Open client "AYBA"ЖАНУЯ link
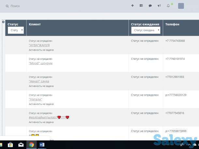Image resolution: width=199 pixels, height=149 pixels. pos(39,45)
